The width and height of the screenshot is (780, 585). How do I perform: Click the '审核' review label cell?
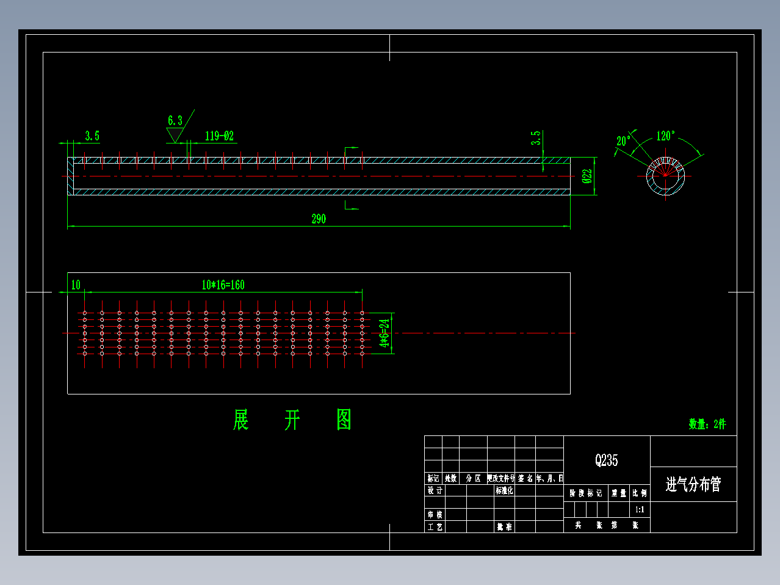[x=435, y=515]
